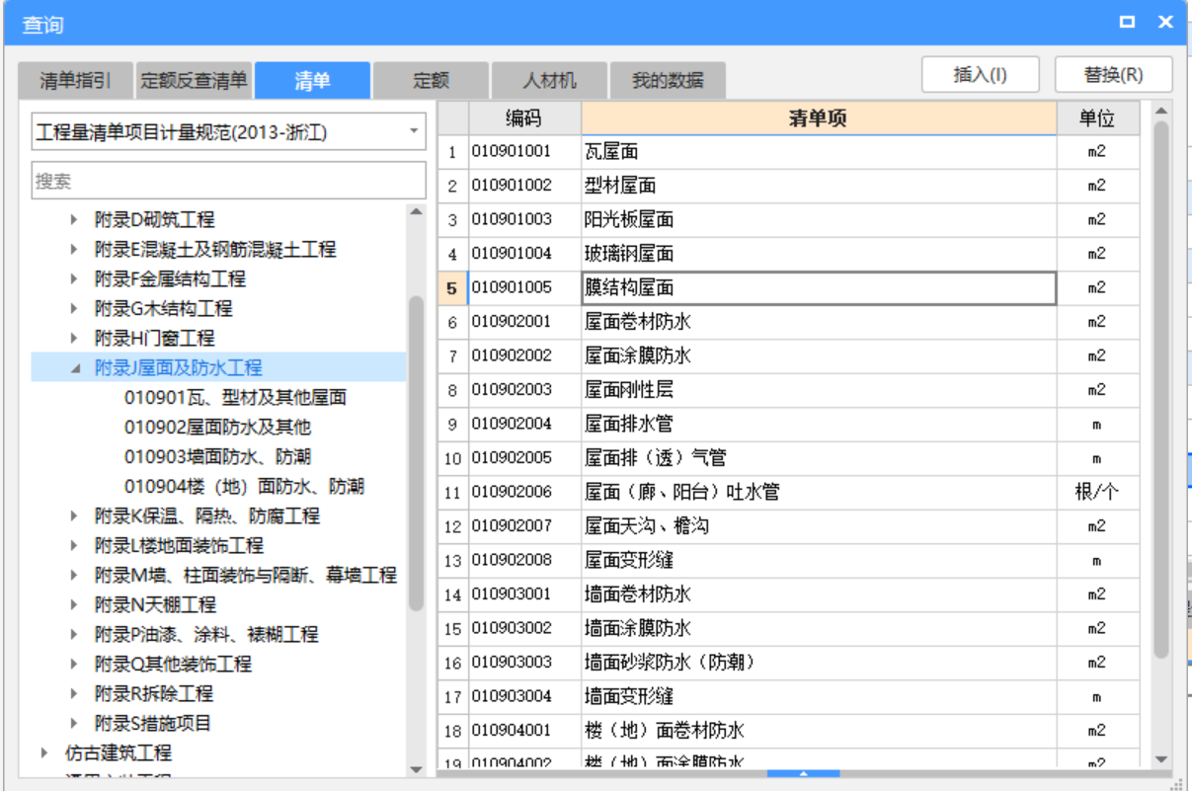Expand 附录L楼地面装饰工程 node

pos(74,545)
